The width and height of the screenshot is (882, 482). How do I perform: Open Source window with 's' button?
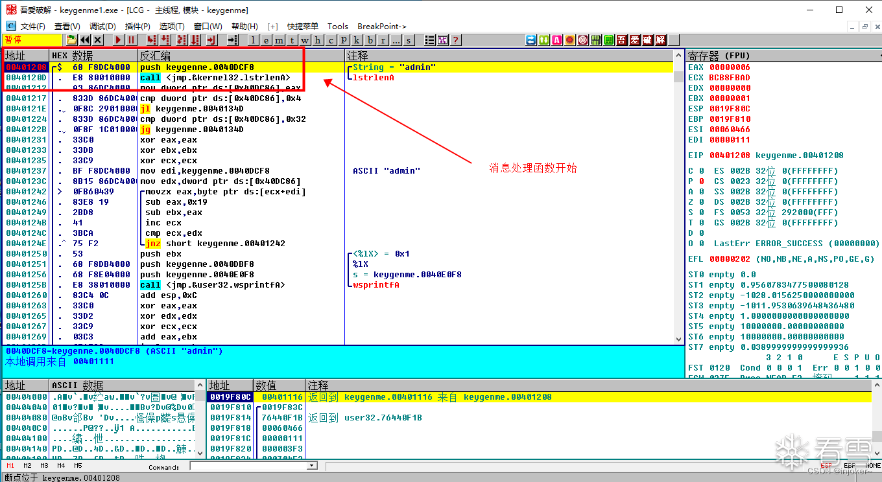409,40
